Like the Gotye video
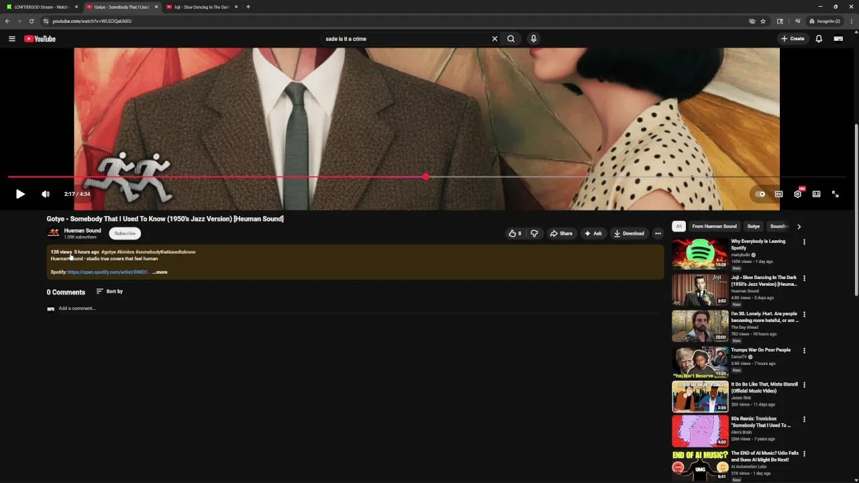Image resolution: width=859 pixels, height=483 pixels. (515, 233)
